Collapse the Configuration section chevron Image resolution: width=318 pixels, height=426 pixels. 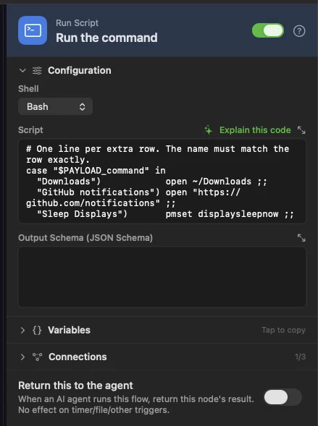coord(22,71)
